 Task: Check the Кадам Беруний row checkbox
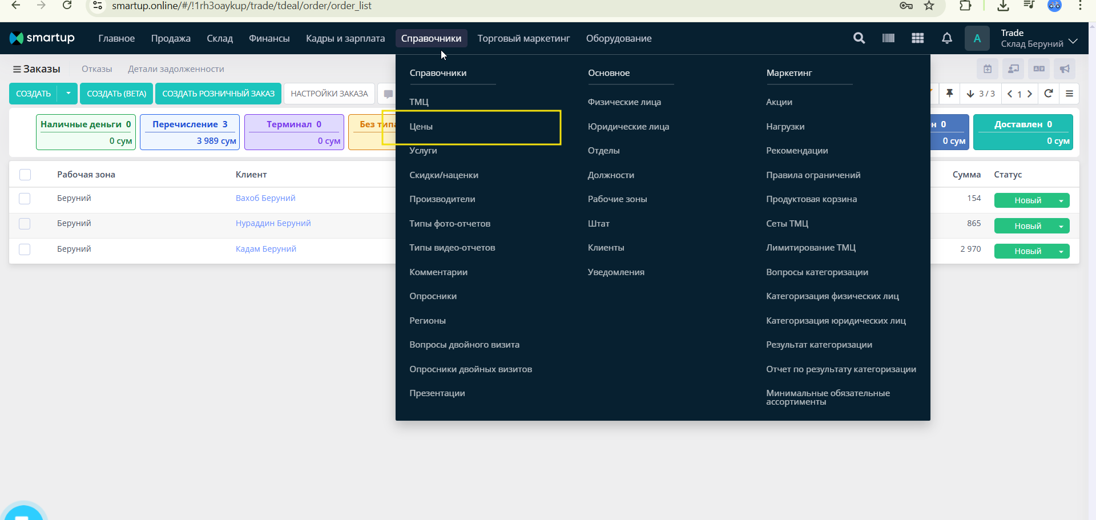coord(25,249)
